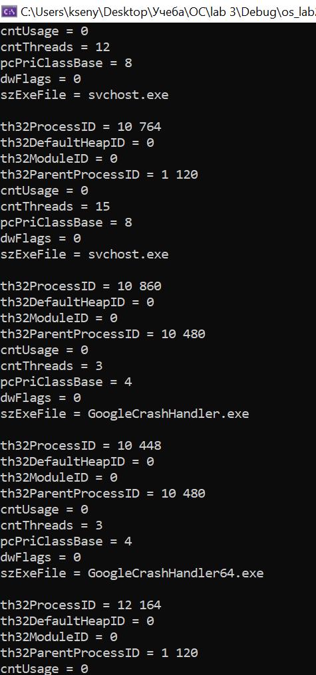Click first szExeFile = svchost.exe line
This screenshot has width=316, height=675.
click(84, 95)
